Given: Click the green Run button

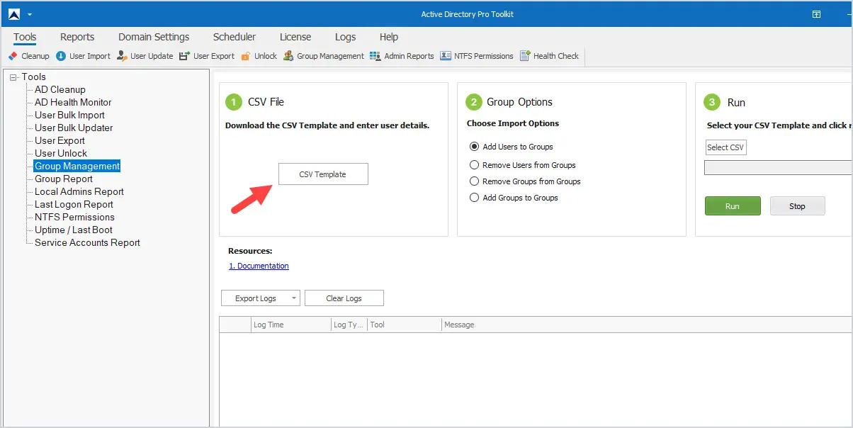Looking at the screenshot, I should point(733,206).
